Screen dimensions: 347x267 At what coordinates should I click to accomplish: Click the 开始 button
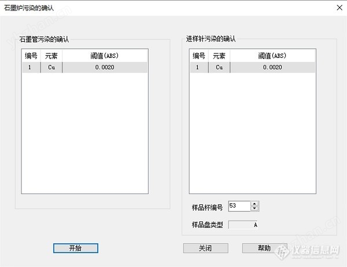click(x=75, y=248)
